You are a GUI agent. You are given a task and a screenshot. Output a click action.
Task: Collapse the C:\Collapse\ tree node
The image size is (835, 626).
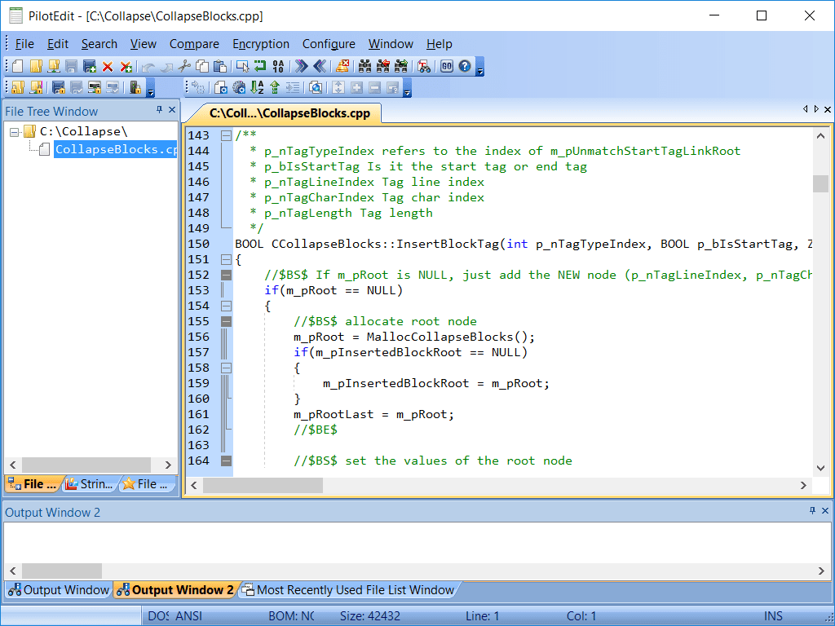[x=15, y=131]
